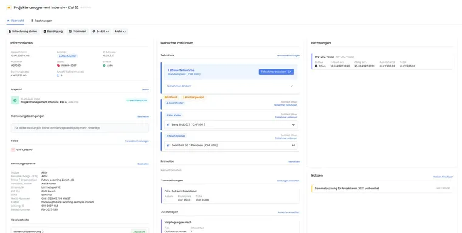Viewport: 462px width, 233px height.
Task: Click the Kontaktperson badge
Action: pos(193,97)
